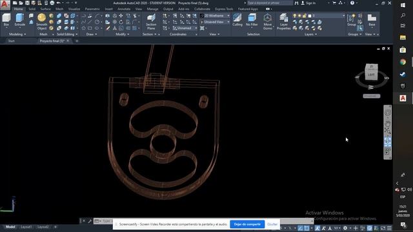This screenshot has width=413, height=232.
Task: Open the AutoCAD application menu logo
Action: pyautogui.click(x=5, y=5)
